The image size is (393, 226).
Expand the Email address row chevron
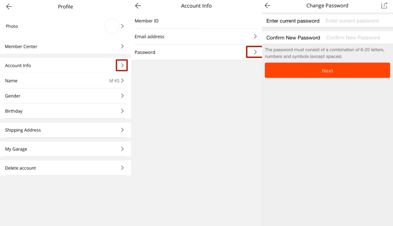[x=255, y=36]
